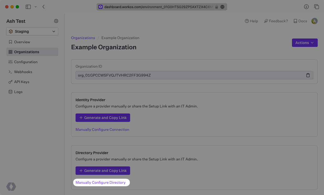Toggle the Safari sidebar icon
The image size is (324, 195).
click(x=28, y=7)
